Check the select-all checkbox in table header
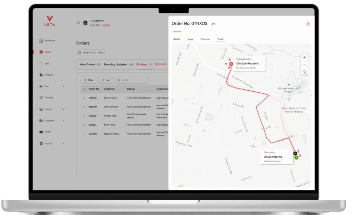This screenshot has height=215, width=360. click(84, 89)
